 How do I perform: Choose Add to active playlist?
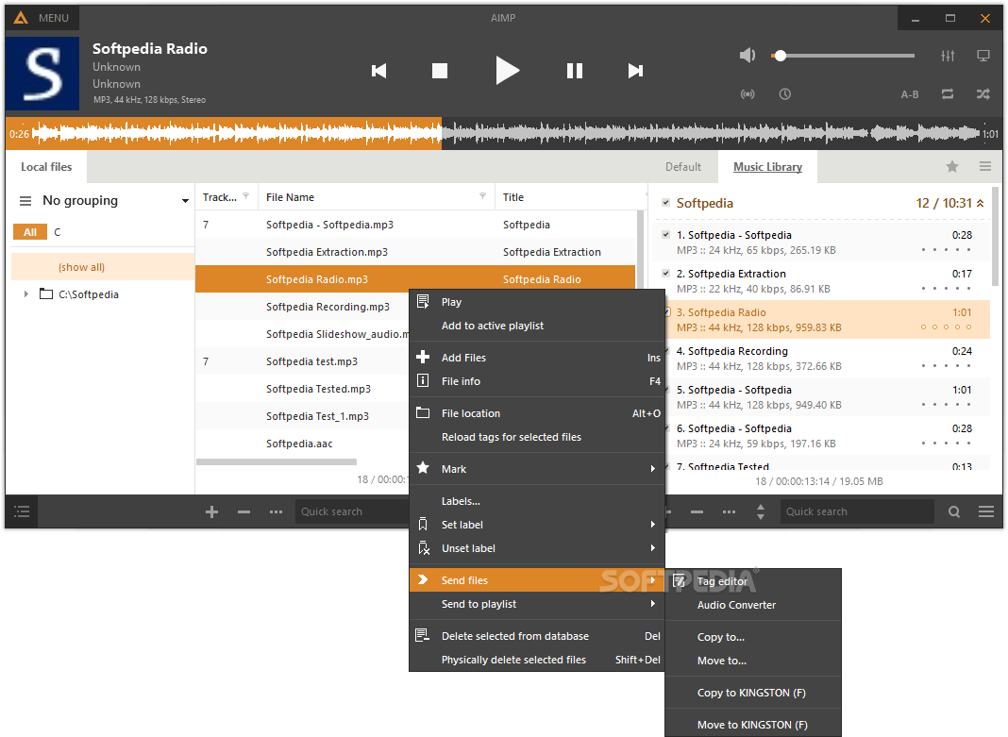point(537,326)
